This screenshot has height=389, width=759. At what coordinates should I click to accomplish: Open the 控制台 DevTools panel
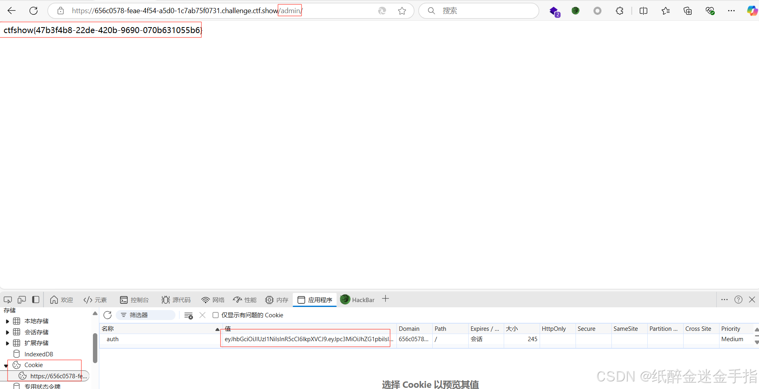tap(135, 300)
